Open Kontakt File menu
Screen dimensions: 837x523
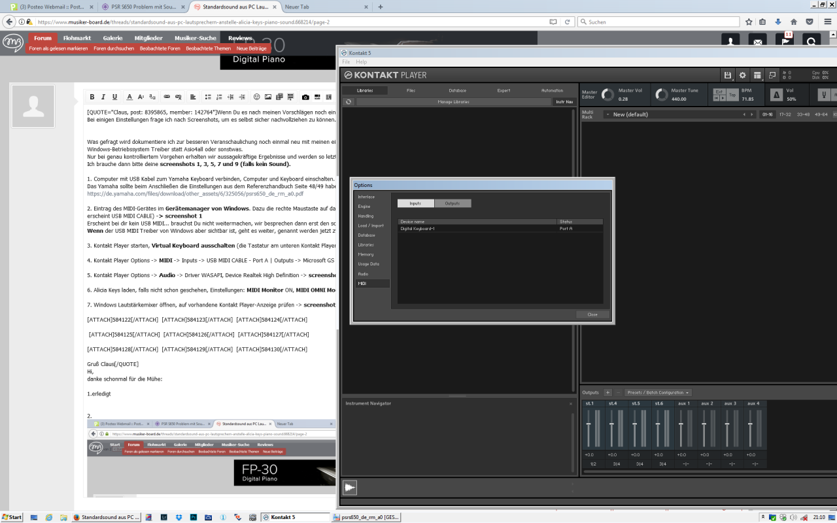346,62
